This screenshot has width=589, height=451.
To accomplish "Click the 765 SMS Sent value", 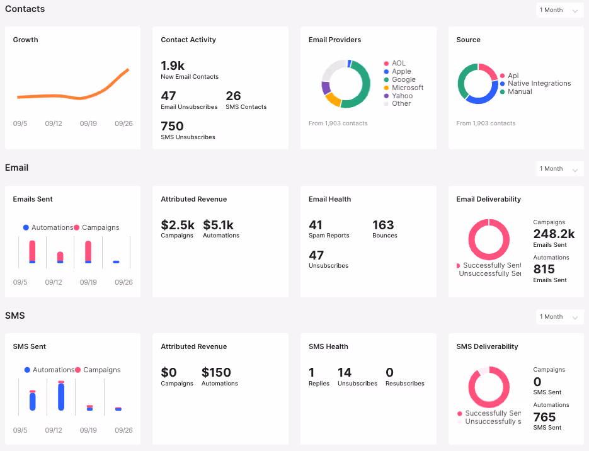I will pos(544,417).
